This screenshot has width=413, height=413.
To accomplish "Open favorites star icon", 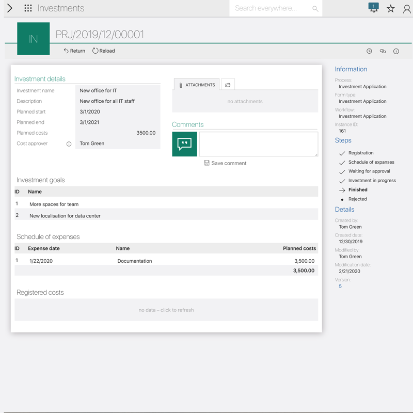I will (x=391, y=9).
